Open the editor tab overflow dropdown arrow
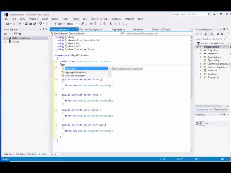 (192, 30)
